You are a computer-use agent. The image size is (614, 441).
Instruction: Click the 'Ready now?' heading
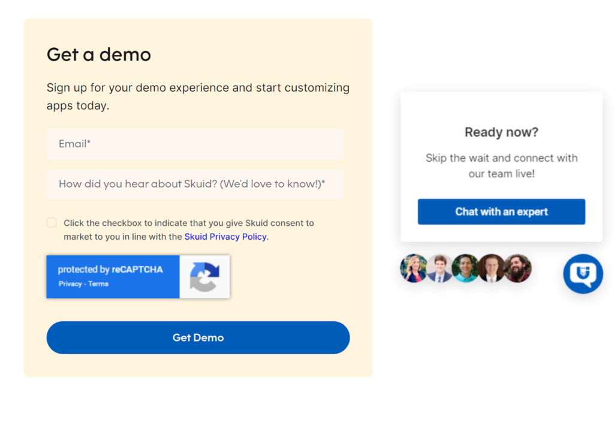[x=501, y=132]
